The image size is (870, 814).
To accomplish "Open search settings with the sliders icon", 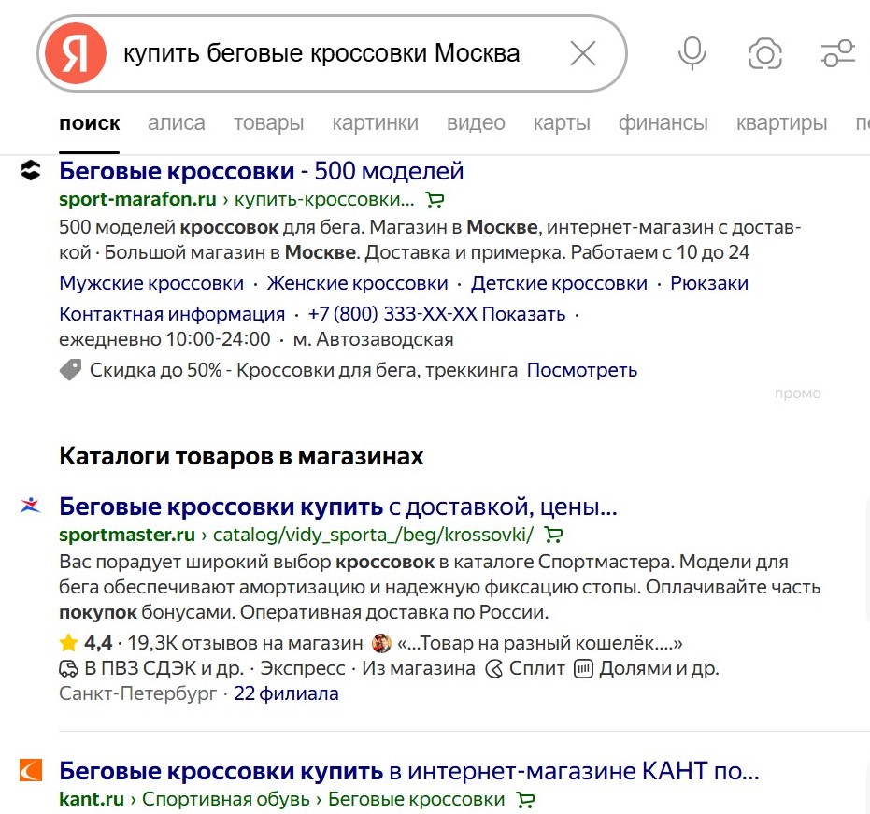I will (838, 53).
